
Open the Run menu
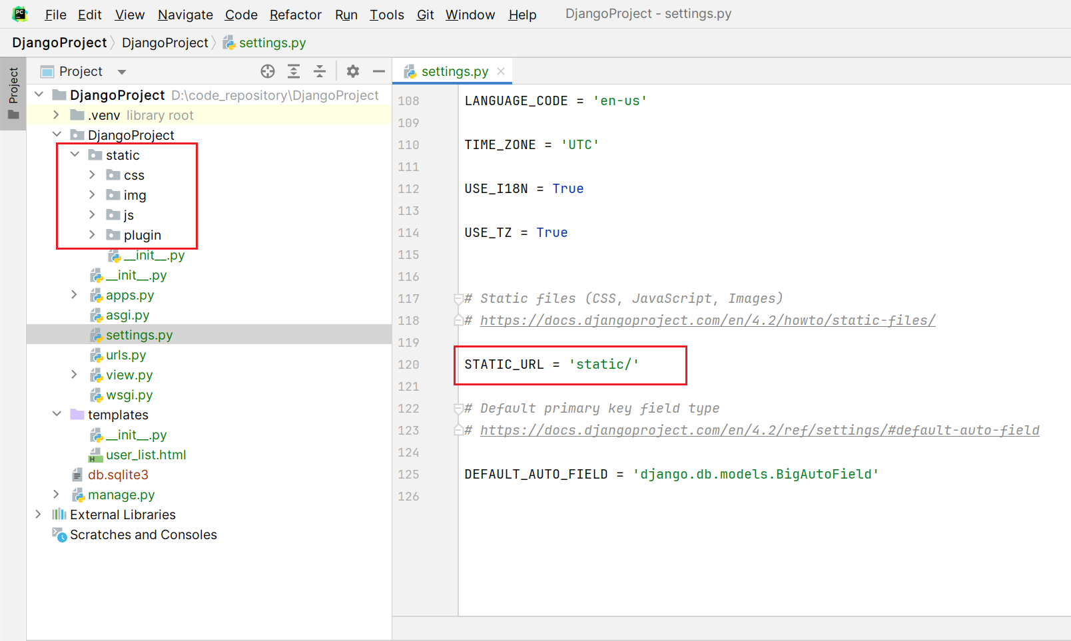tap(346, 15)
